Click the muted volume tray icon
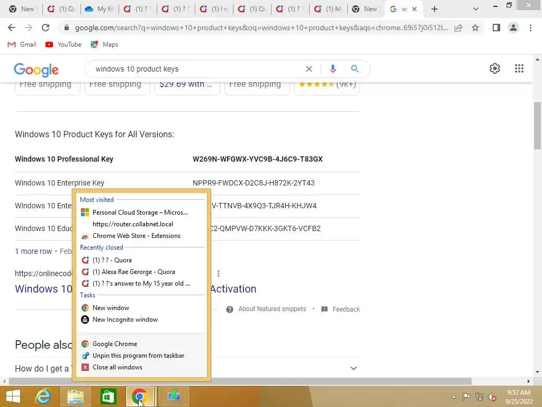The image size is (542, 407). tap(492, 397)
